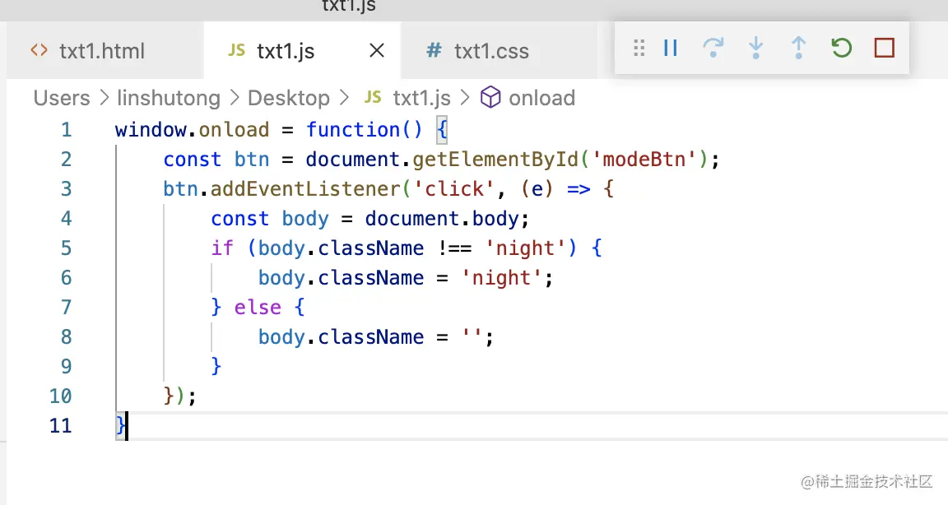Open the onload symbol breadcrumb
The image size is (948, 505).
pyautogui.click(x=541, y=98)
